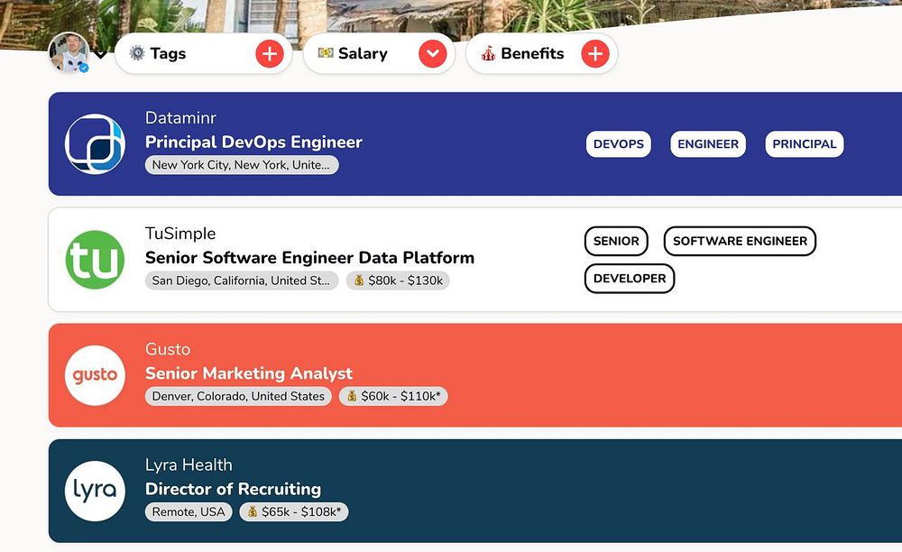Click the Dataminr company logo
This screenshot has width=902, height=552.
tap(95, 144)
